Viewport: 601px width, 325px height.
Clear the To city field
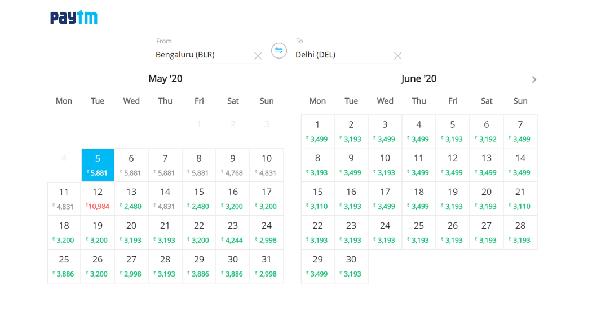pyautogui.click(x=397, y=56)
